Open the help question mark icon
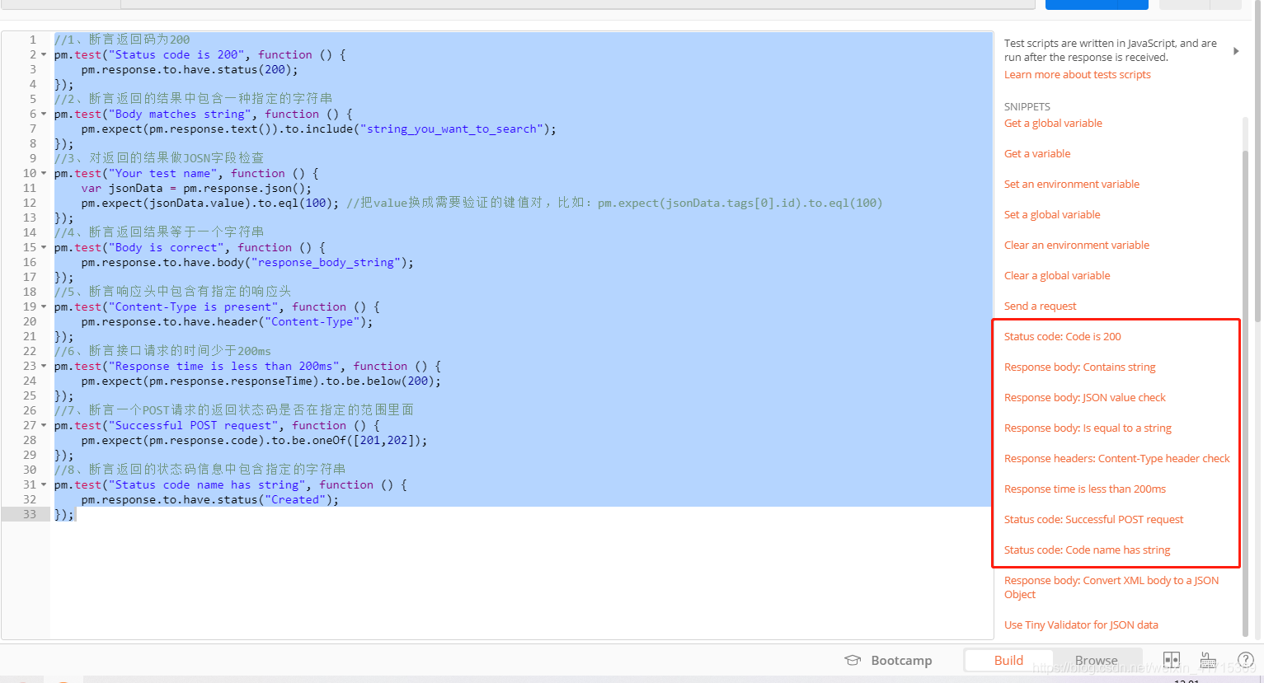1264x683 pixels. (1246, 660)
